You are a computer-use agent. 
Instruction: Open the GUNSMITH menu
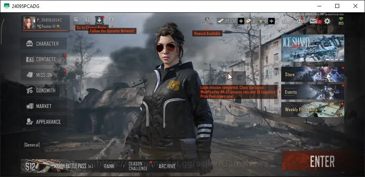(44, 90)
